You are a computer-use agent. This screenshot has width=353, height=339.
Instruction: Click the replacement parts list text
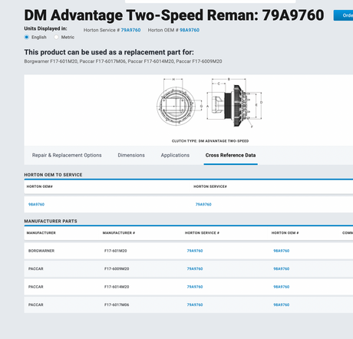pyautogui.click(x=123, y=61)
